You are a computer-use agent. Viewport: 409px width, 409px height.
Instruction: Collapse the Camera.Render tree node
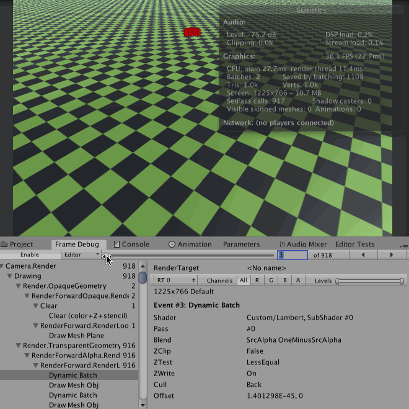click(x=2, y=266)
